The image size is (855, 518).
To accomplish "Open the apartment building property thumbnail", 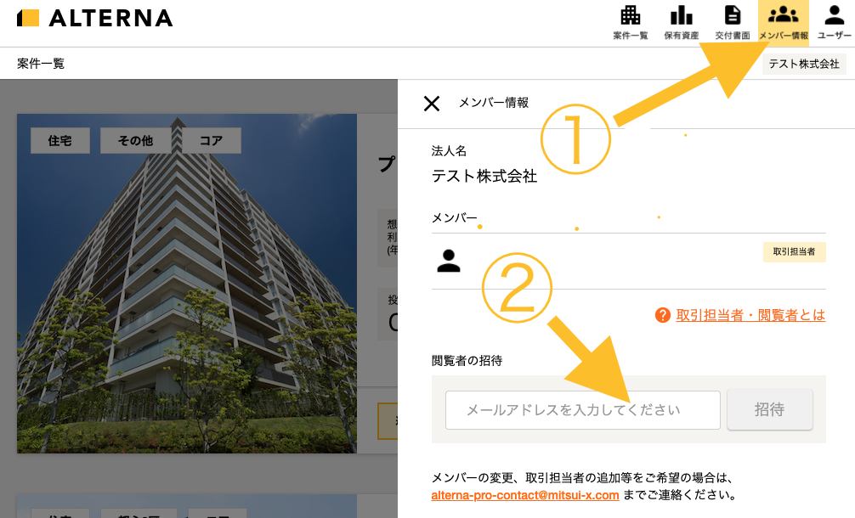I will point(186,284).
